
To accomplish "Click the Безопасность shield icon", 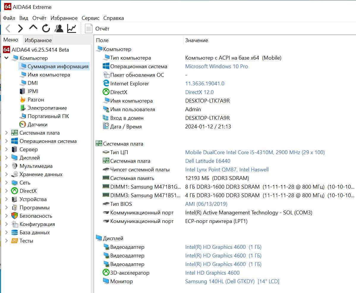I will click(15, 216).
